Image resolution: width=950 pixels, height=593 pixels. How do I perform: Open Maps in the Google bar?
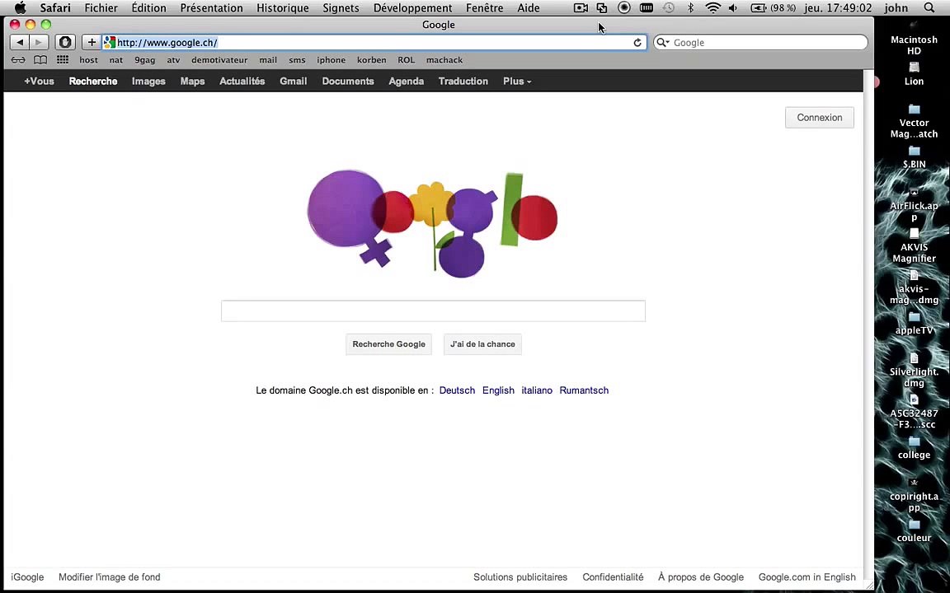tap(193, 81)
